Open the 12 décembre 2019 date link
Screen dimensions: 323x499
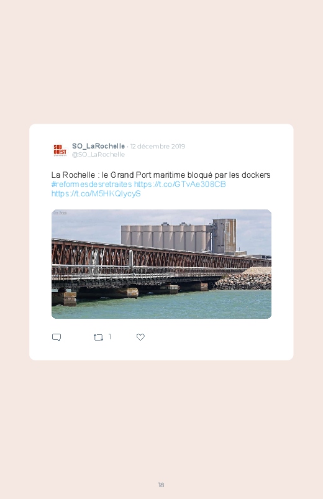pyautogui.click(x=158, y=147)
